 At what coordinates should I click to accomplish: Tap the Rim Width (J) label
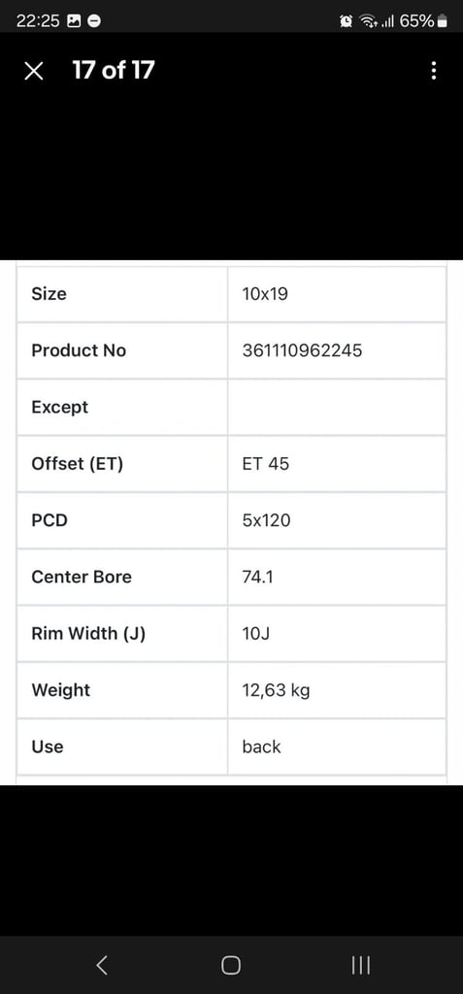point(88,634)
